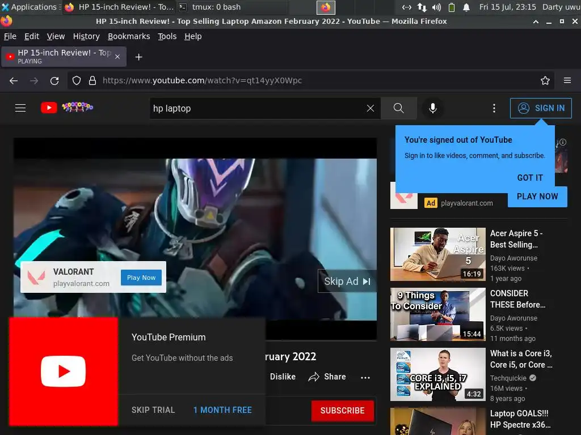581x435 pixels.
Task: Choose SKIP TRIAL in Premium popup
Action: [153, 410]
